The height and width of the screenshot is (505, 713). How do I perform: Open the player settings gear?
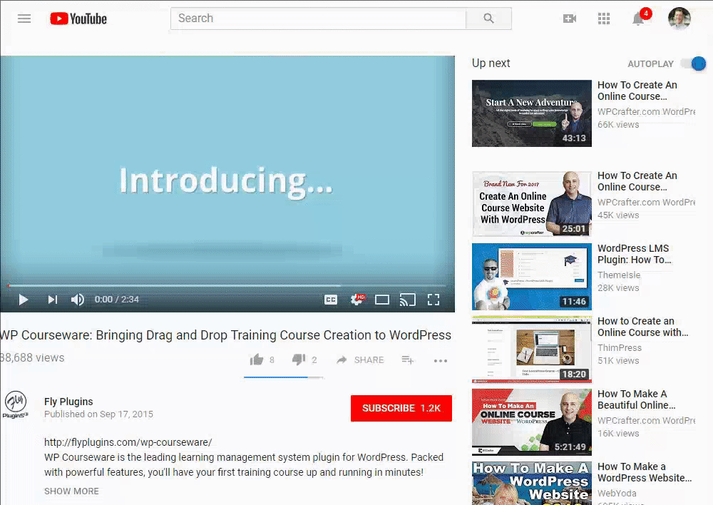tap(357, 300)
